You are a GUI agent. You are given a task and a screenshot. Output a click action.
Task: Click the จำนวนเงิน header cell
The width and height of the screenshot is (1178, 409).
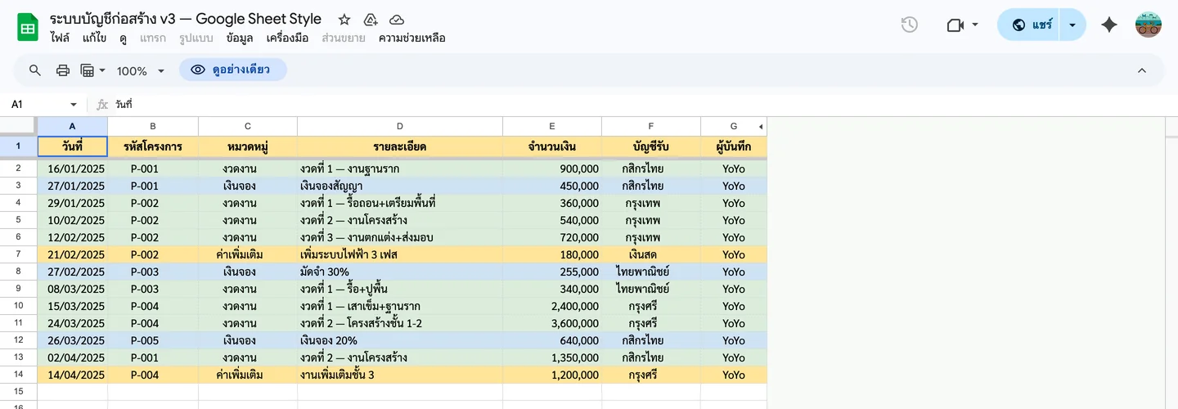(x=552, y=146)
